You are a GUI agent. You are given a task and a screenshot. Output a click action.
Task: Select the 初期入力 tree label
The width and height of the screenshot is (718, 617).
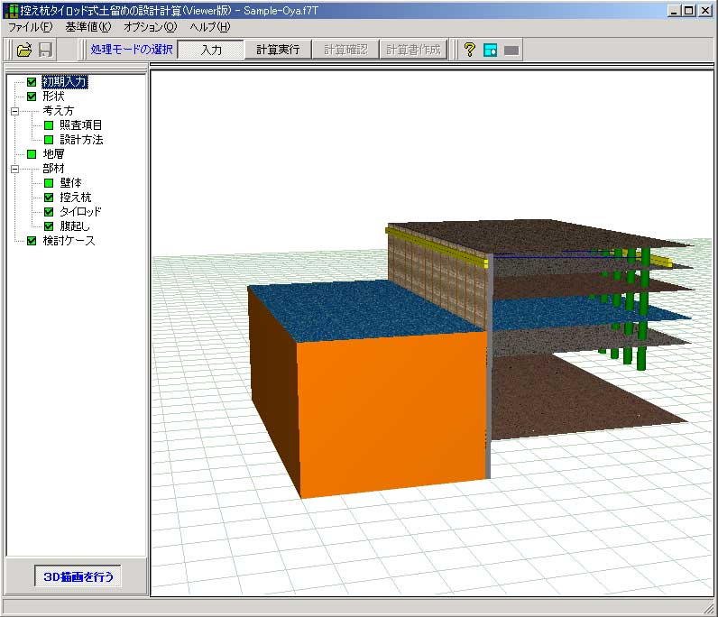pyautogui.click(x=65, y=82)
